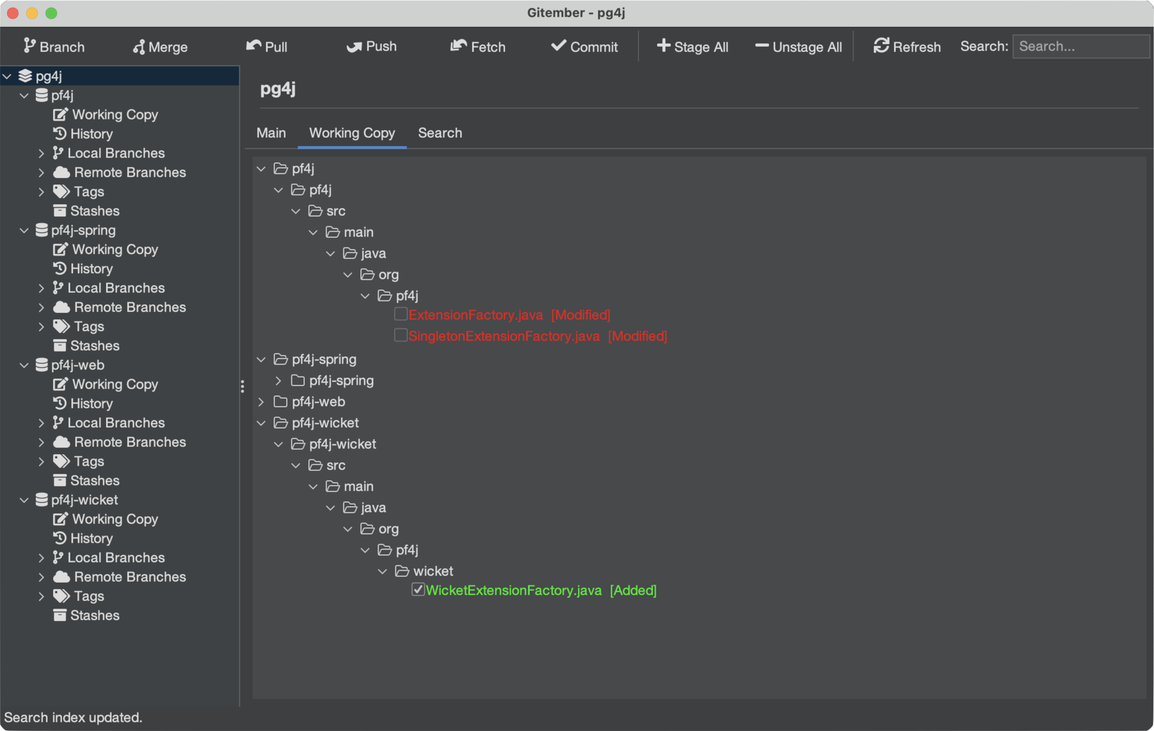Click the wicket folder icon in file tree

(x=402, y=571)
